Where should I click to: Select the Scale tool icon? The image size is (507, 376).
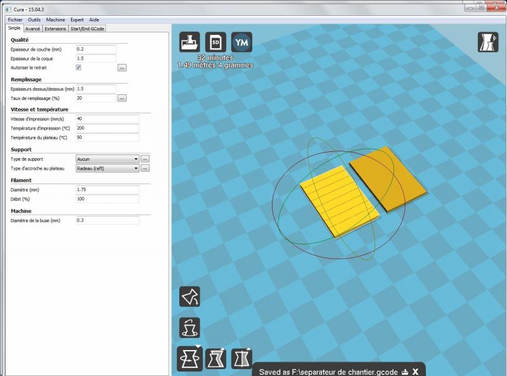215,359
